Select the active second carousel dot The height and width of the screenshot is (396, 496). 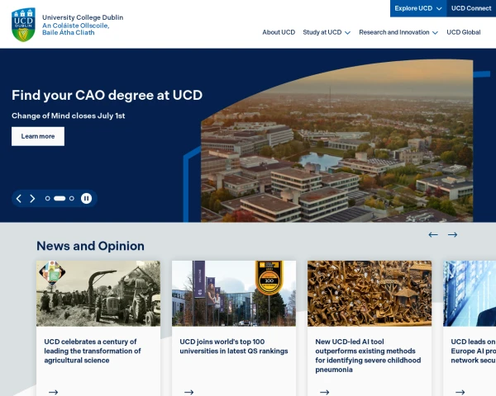coord(60,198)
